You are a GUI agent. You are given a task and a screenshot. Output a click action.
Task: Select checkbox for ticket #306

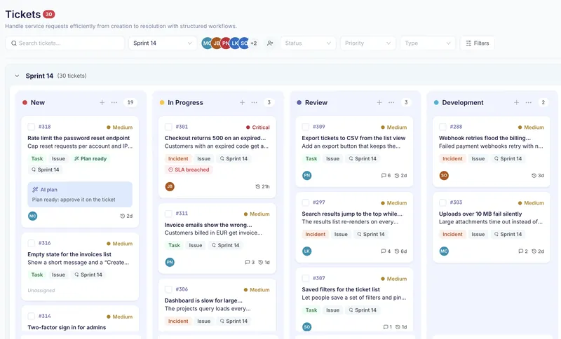[x=168, y=289]
